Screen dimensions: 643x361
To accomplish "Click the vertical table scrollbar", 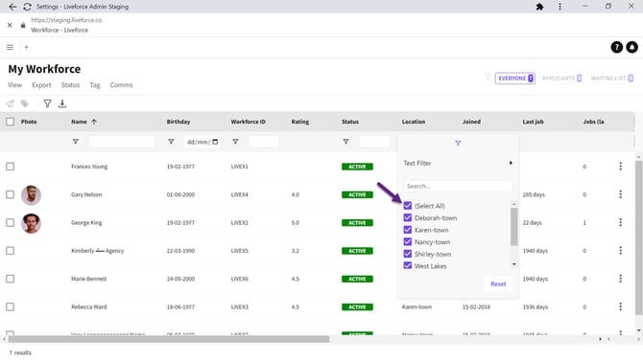I will [x=639, y=237].
